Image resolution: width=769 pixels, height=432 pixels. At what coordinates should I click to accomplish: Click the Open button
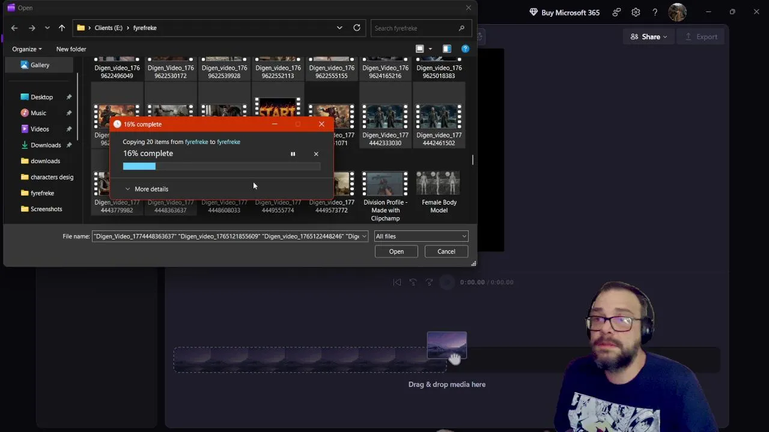click(396, 251)
